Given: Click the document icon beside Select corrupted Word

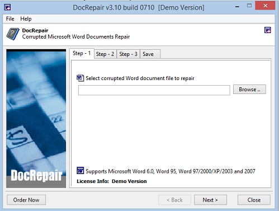Looking at the screenshot, I should point(80,78).
